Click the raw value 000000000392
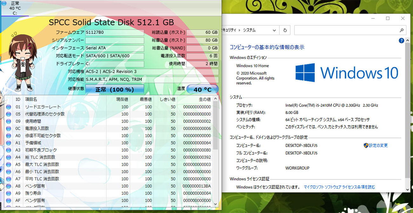413x213 pixels. pyautogui.click(x=197, y=157)
